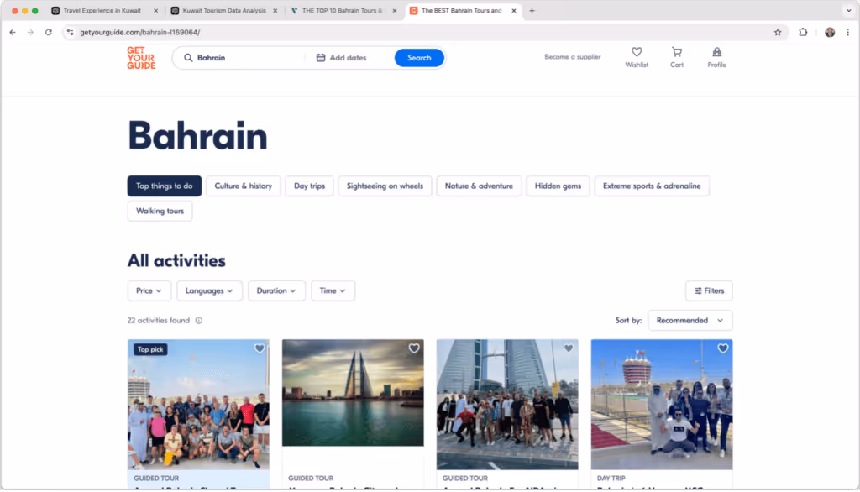Close the TOP 10 Bahrain Tours tab
860x492 pixels.
click(x=395, y=10)
